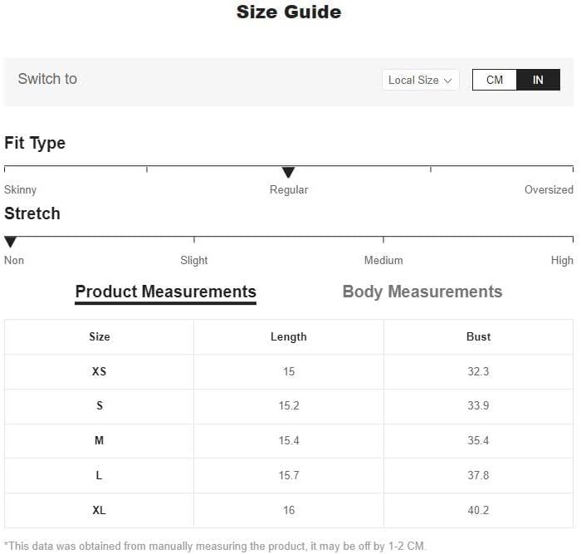This screenshot has width=581, height=554.
Task: Click the L size length value 15.7
Action: tap(288, 475)
